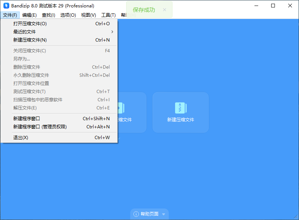299x220 pixels.
Task: Click the 删除压缩文件 menu entry
Action: click(59, 67)
